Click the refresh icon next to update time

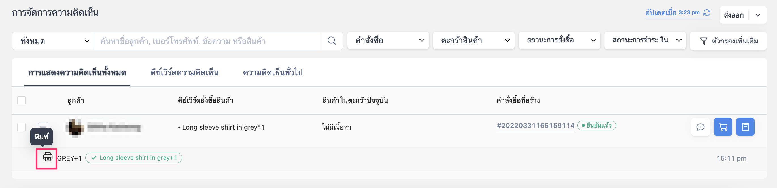coord(707,13)
